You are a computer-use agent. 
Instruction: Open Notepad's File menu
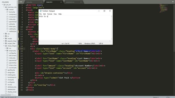tap(40, 14)
